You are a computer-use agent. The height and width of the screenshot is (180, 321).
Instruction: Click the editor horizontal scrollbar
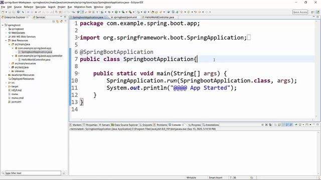tap(197, 120)
